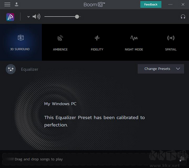
Task: Click the Equalizer sliders icon
Action: pos(11,69)
